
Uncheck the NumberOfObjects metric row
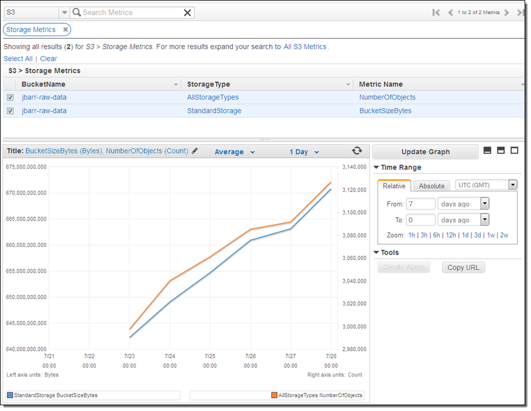pos(10,97)
